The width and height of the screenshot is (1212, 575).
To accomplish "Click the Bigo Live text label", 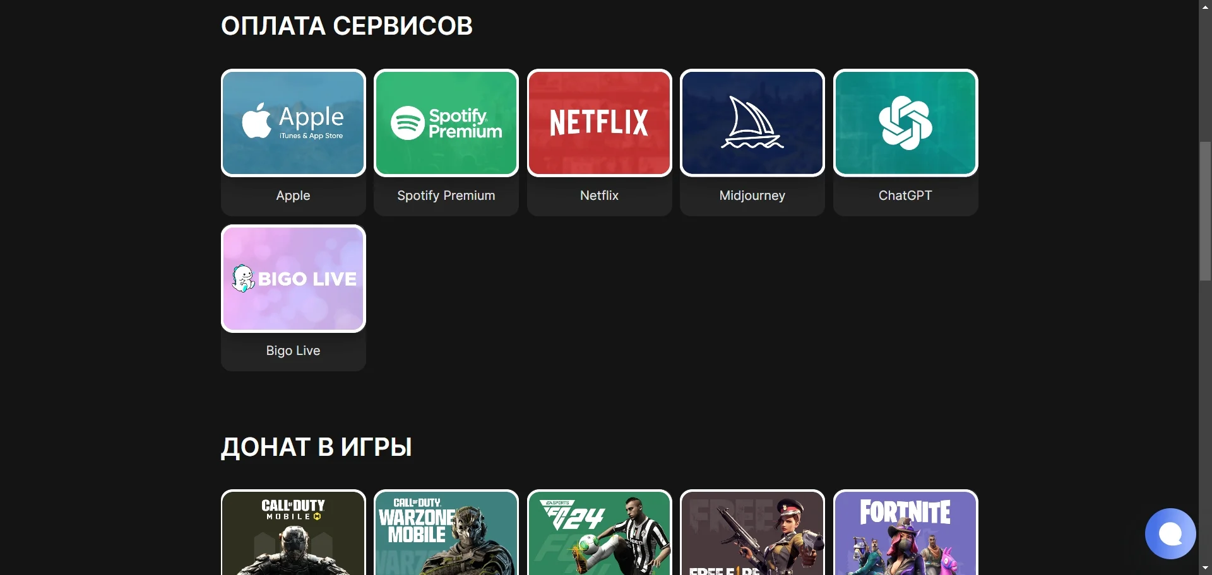I will point(294,351).
